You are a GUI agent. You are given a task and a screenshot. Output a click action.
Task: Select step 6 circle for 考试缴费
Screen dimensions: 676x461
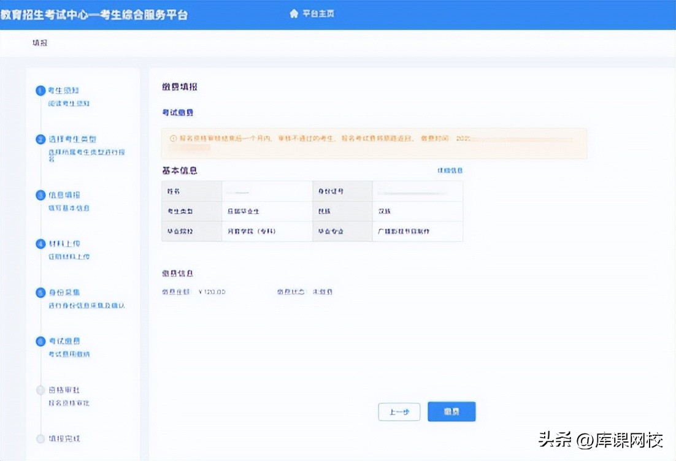coord(40,341)
